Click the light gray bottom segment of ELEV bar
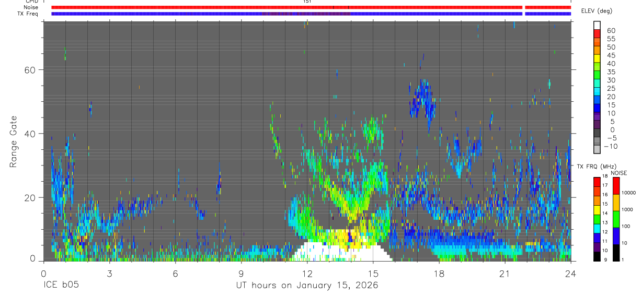Screen dimensions: 642x296 [597, 149]
